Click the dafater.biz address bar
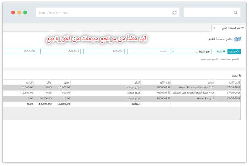 click(103, 13)
